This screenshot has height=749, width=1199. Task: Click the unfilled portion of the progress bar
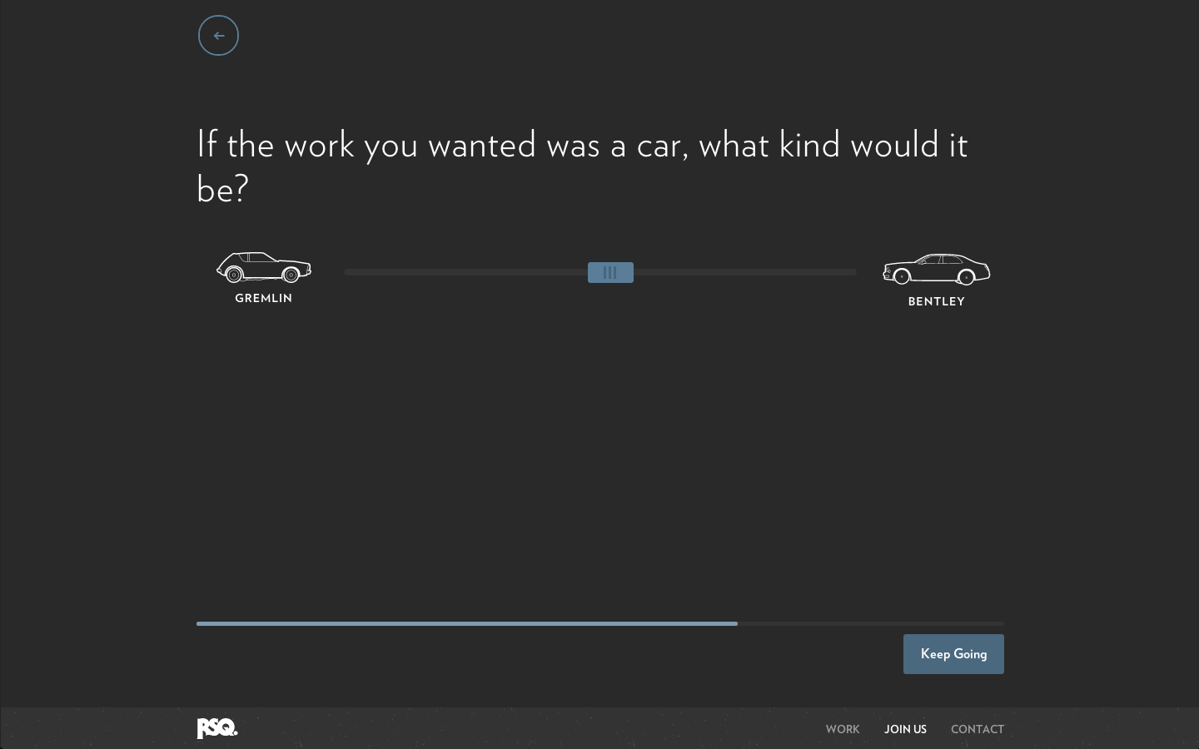pos(870,623)
